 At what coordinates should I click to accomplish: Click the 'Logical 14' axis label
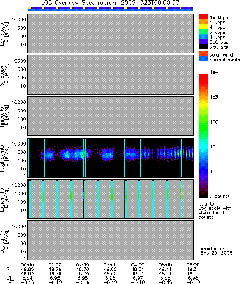(x=2, y=241)
